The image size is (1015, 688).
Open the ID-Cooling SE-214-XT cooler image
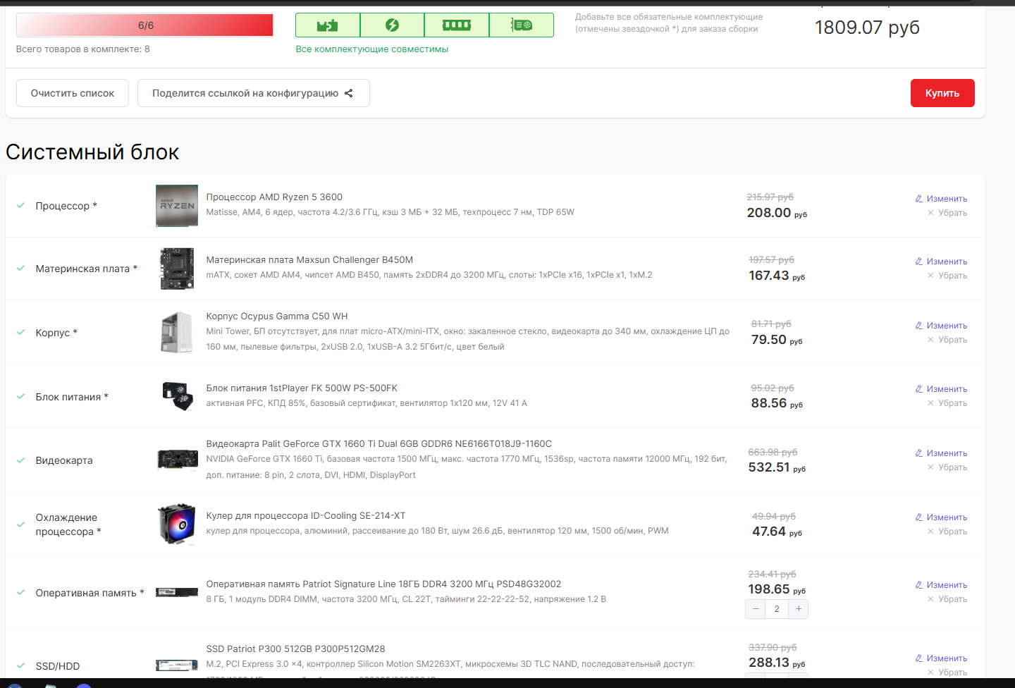[x=177, y=524]
